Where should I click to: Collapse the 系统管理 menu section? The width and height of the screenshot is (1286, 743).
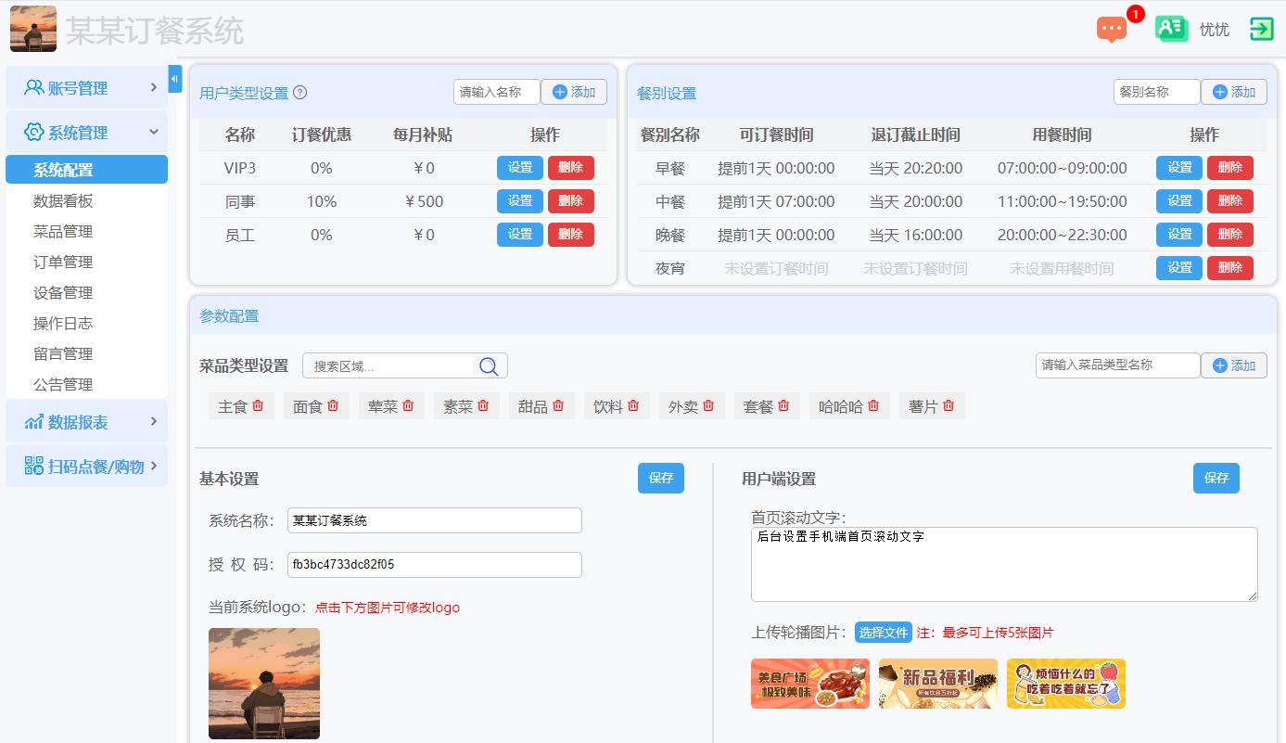point(86,130)
